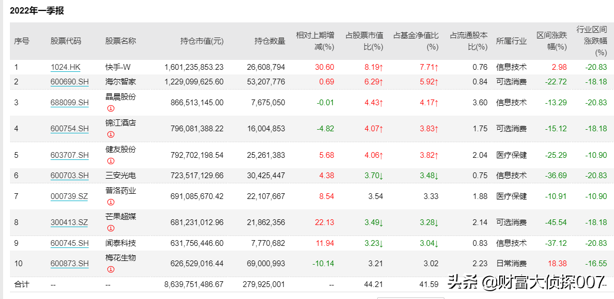
Task: Click the 序号 column header
Action: [x=21, y=41]
